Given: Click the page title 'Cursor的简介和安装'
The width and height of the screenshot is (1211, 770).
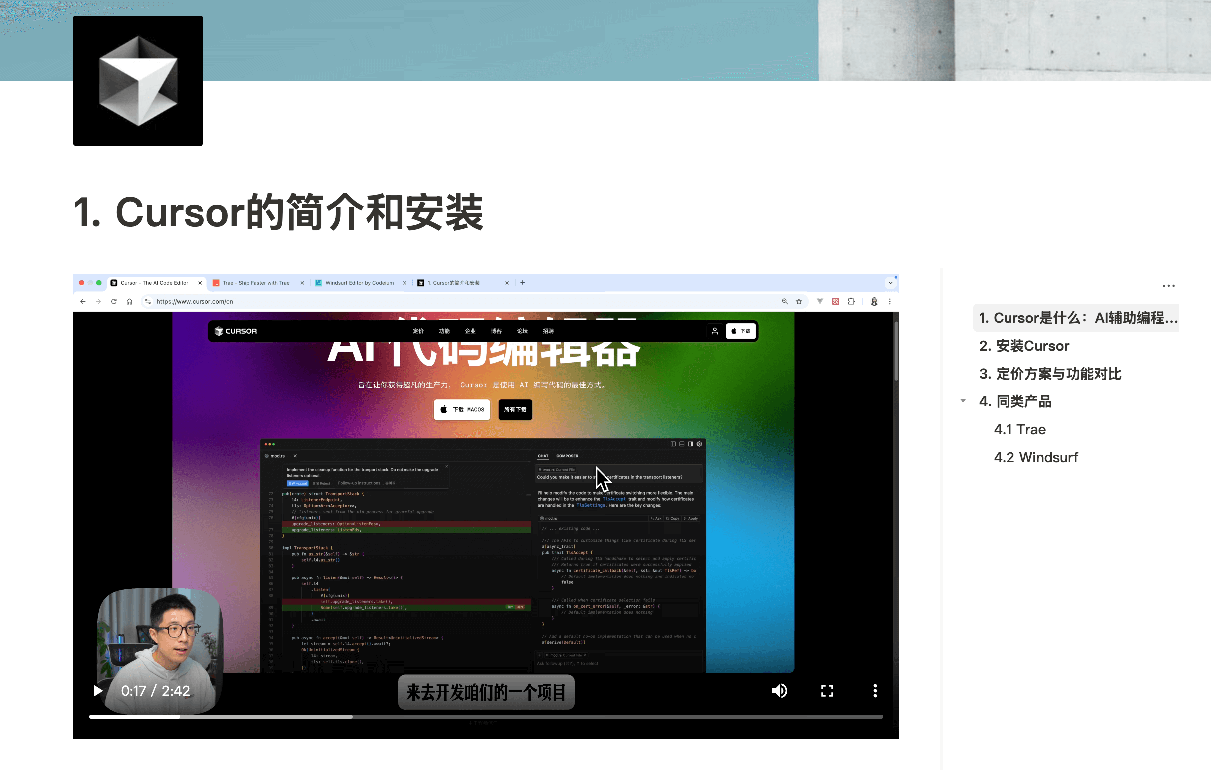Looking at the screenshot, I should (279, 213).
